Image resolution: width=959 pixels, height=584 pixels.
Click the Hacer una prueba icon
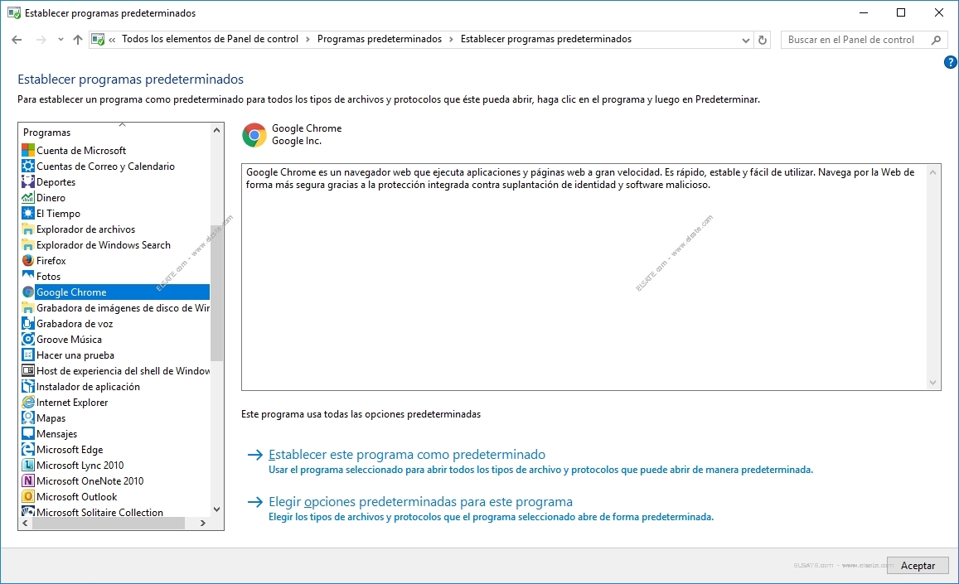point(28,355)
